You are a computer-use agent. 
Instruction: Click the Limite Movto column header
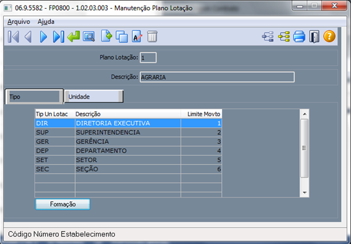(x=202, y=114)
